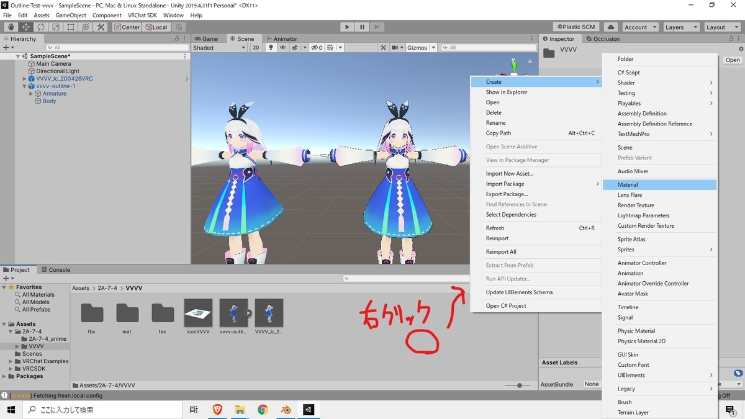Click the Pause button
Image resolution: width=745 pixels, height=419 pixels.
362,27
